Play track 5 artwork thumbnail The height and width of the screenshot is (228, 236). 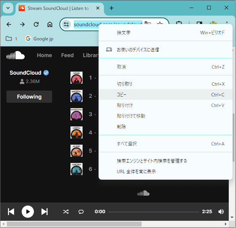coord(77,151)
